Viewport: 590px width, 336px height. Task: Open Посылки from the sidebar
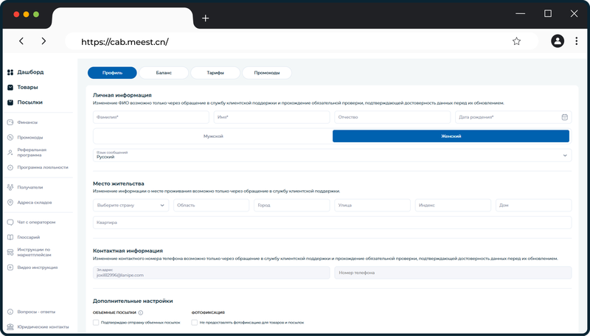[29, 102]
